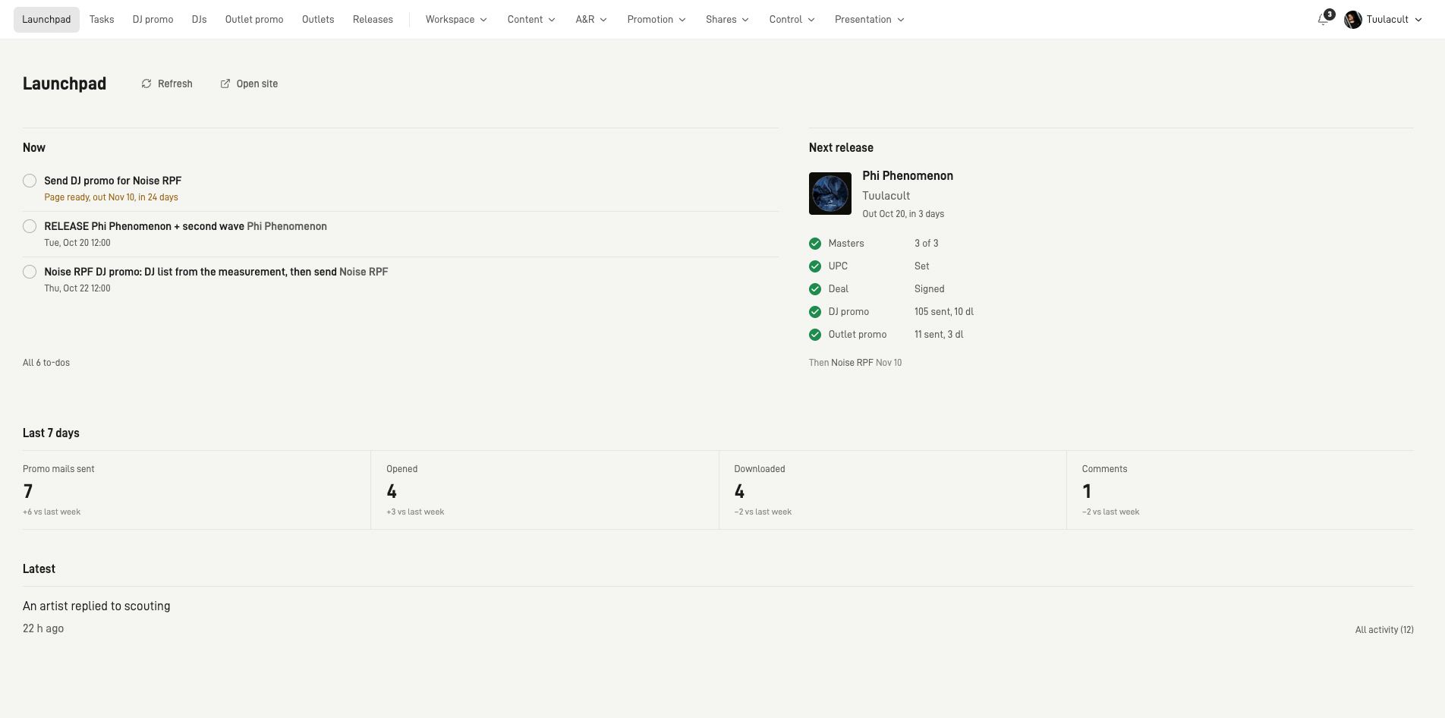The width and height of the screenshot is (1445, 718).
Task: Click the green check icon beside DJ promo status
Action: [x=815, y=312]
